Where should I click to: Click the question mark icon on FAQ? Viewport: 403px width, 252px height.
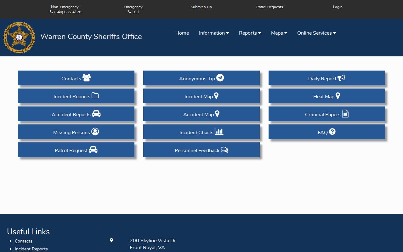[332, 132]
